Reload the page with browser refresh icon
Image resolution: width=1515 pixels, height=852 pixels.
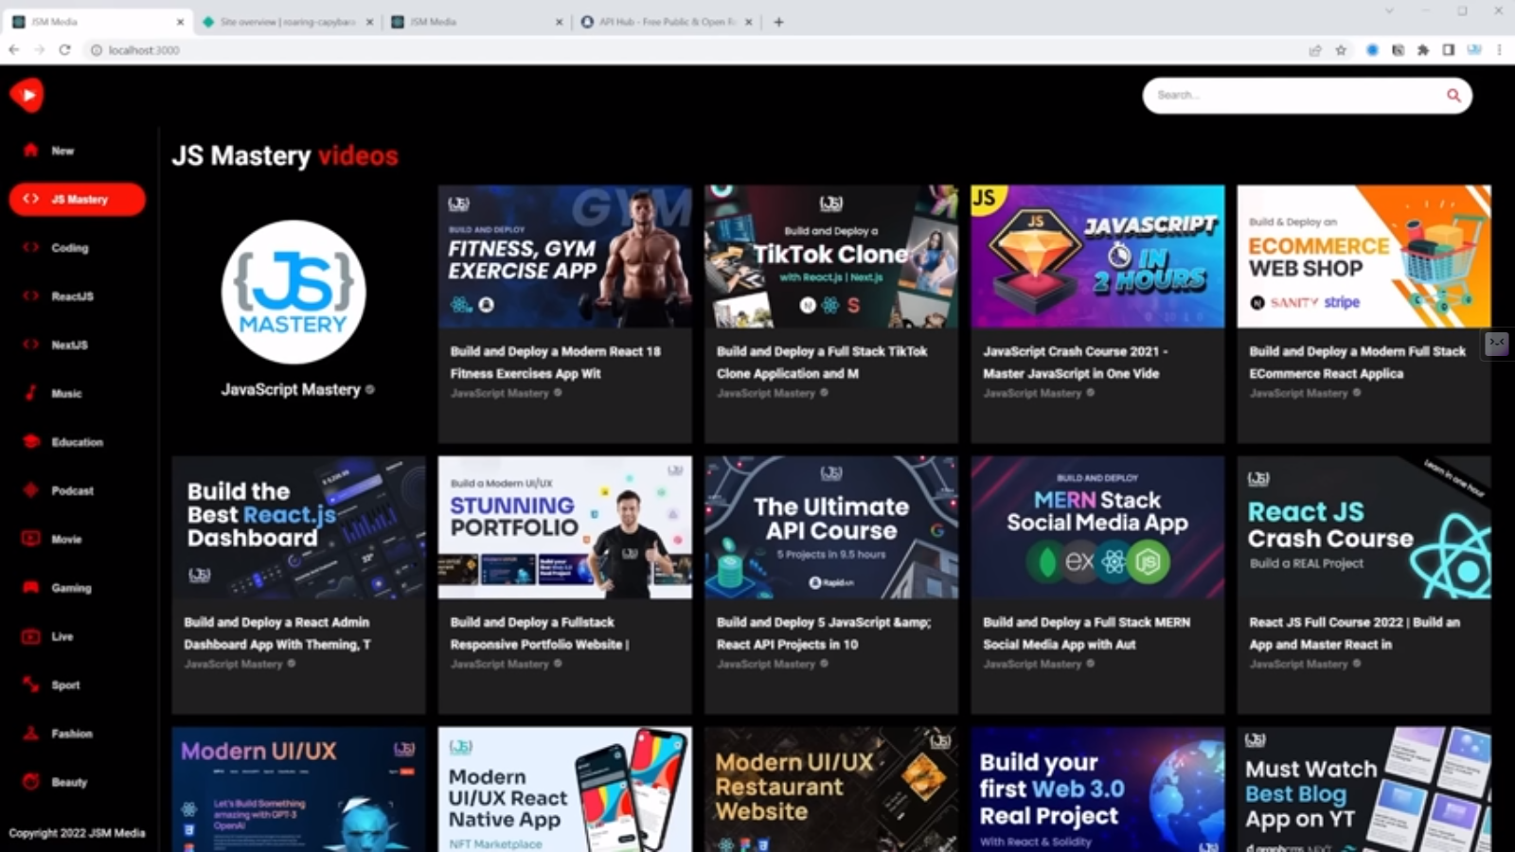64,49
